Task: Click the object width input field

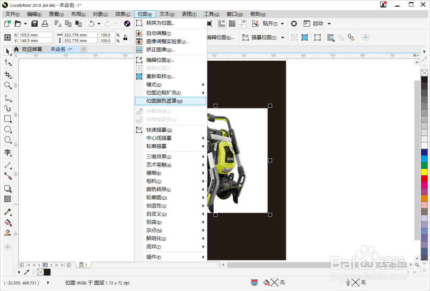Action: [x=80, y=35]
